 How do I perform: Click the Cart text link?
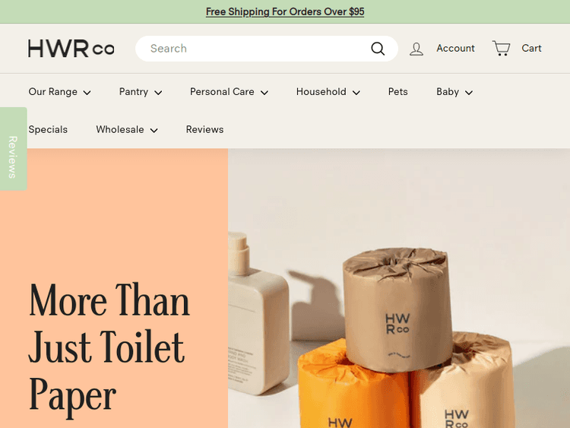tap(531, 49)
